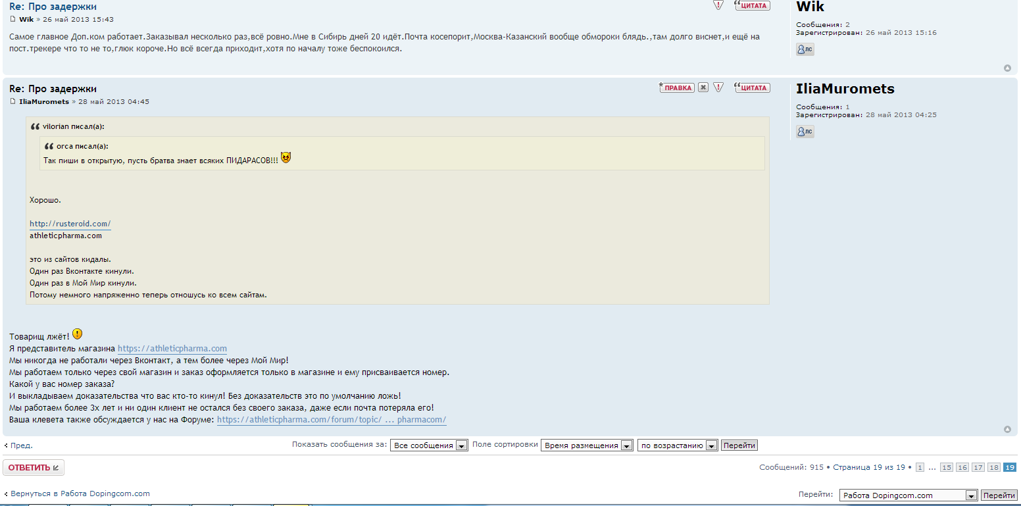Click the report icon on Wik's post

718,5
